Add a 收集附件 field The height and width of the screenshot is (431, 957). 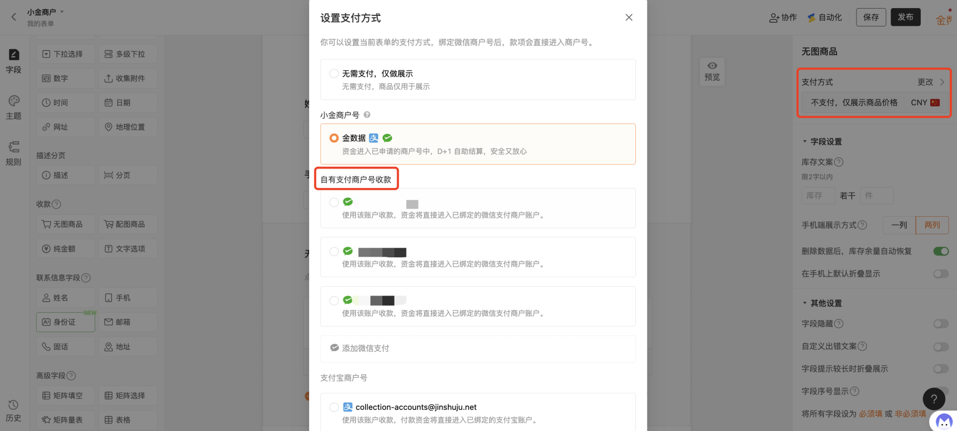click(128, 78)
